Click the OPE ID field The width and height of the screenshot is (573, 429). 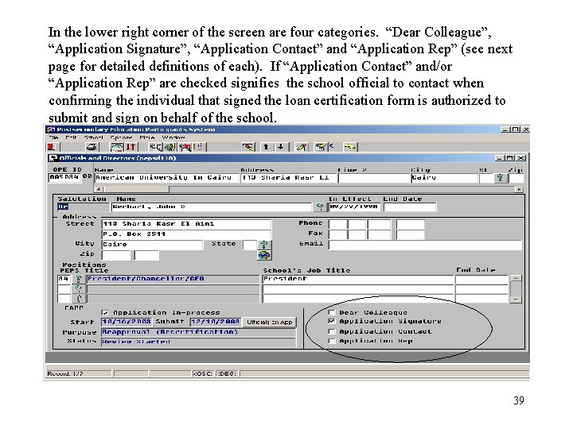(x=64, y=178)
